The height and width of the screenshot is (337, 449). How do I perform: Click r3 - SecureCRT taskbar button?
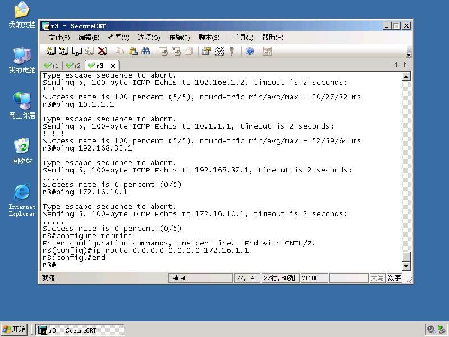[80, 330]
